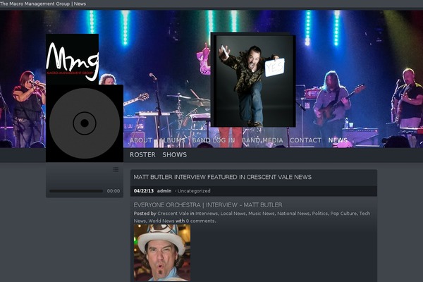The image size is (423, 282).
Task: Open the Matt Butler interview headline
Action: 223,177
